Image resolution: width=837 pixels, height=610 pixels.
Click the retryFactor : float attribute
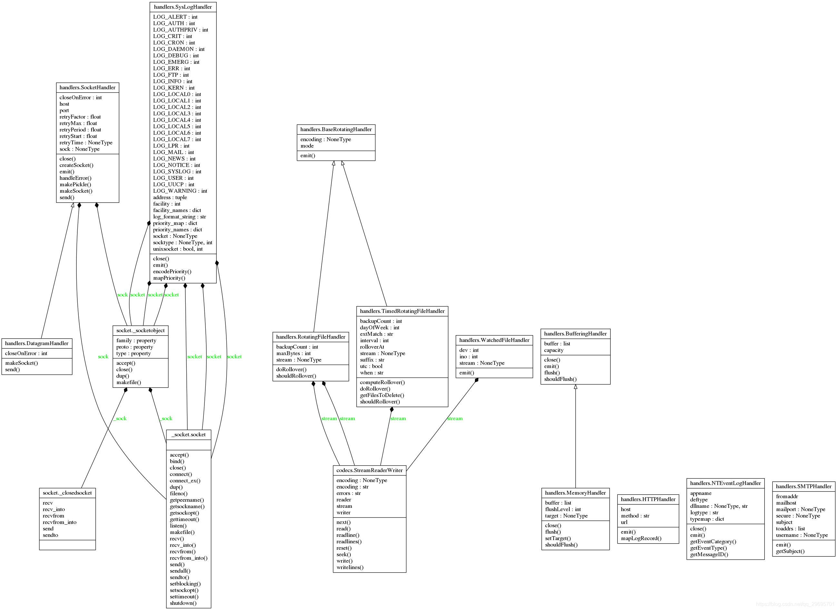click(x=80, y=117)
